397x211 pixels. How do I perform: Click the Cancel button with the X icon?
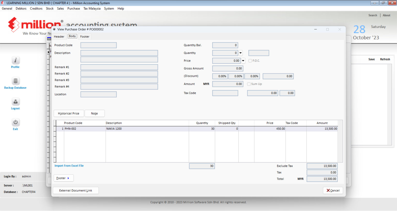click(333, 190)
